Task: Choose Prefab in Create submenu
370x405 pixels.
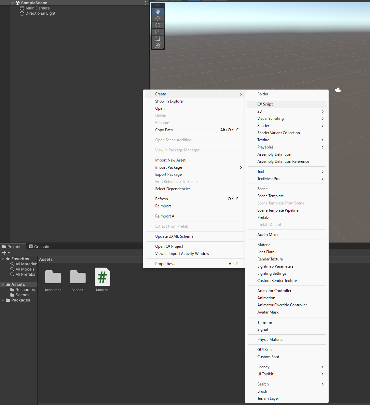Action: (287, 217)
